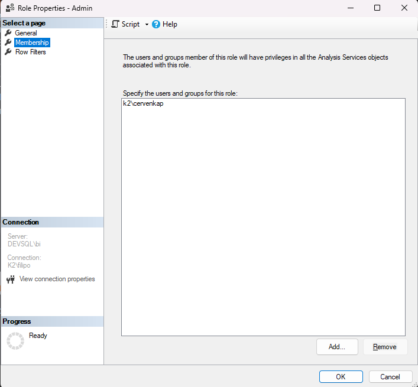The height and width of the screenshot is (387, 418).
Task: Click the Add... button
Action: pos(337,347)
